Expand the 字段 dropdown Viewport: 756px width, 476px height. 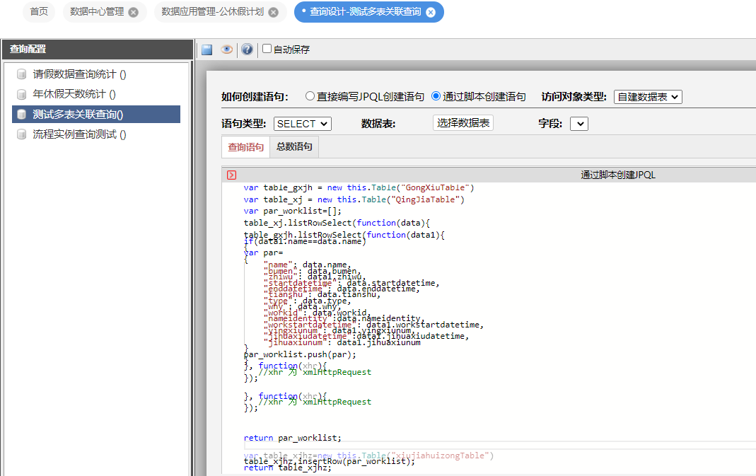pyautogui.click(x=578, y=124)
